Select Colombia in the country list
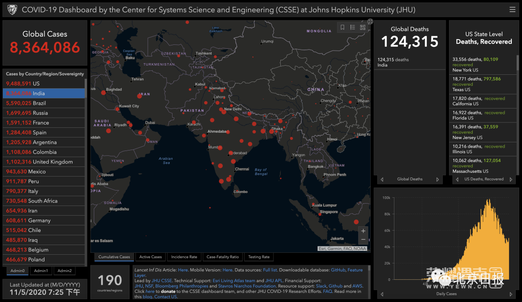 point(43,152)
